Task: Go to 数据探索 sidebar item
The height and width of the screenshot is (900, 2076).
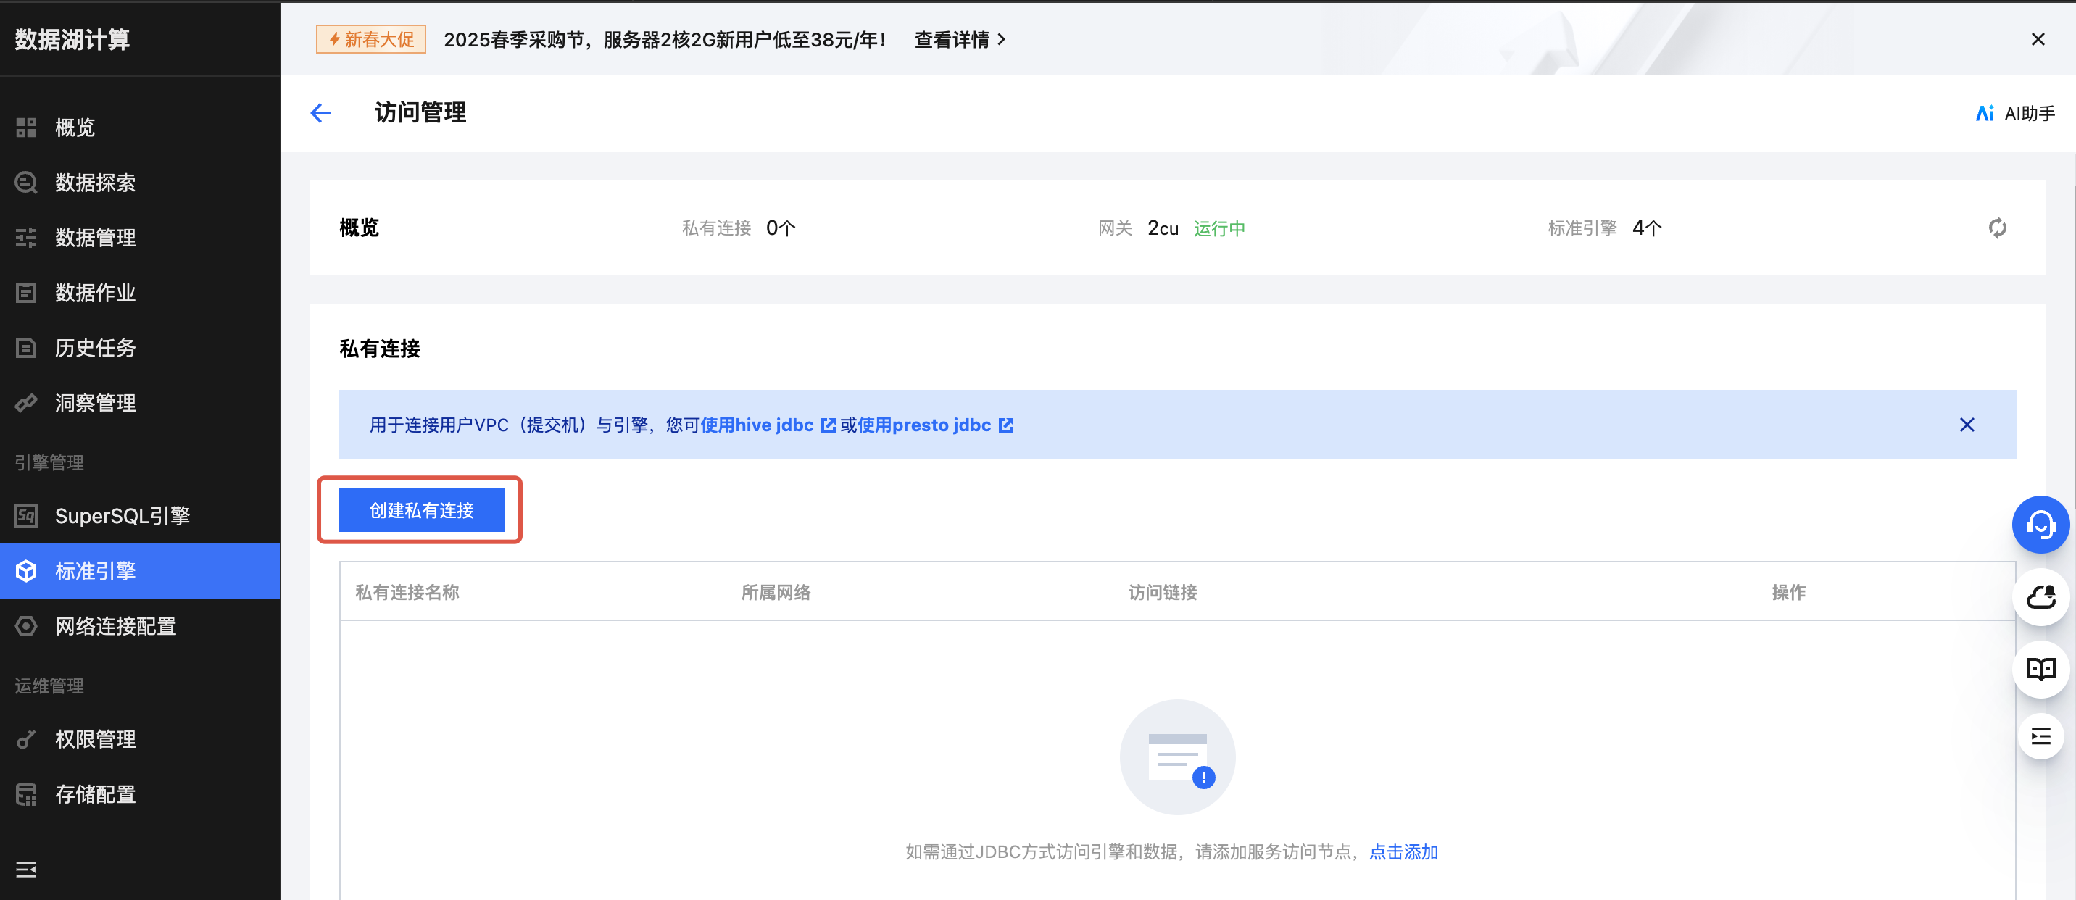Action: pyautogui.click(x=94, y=183)
